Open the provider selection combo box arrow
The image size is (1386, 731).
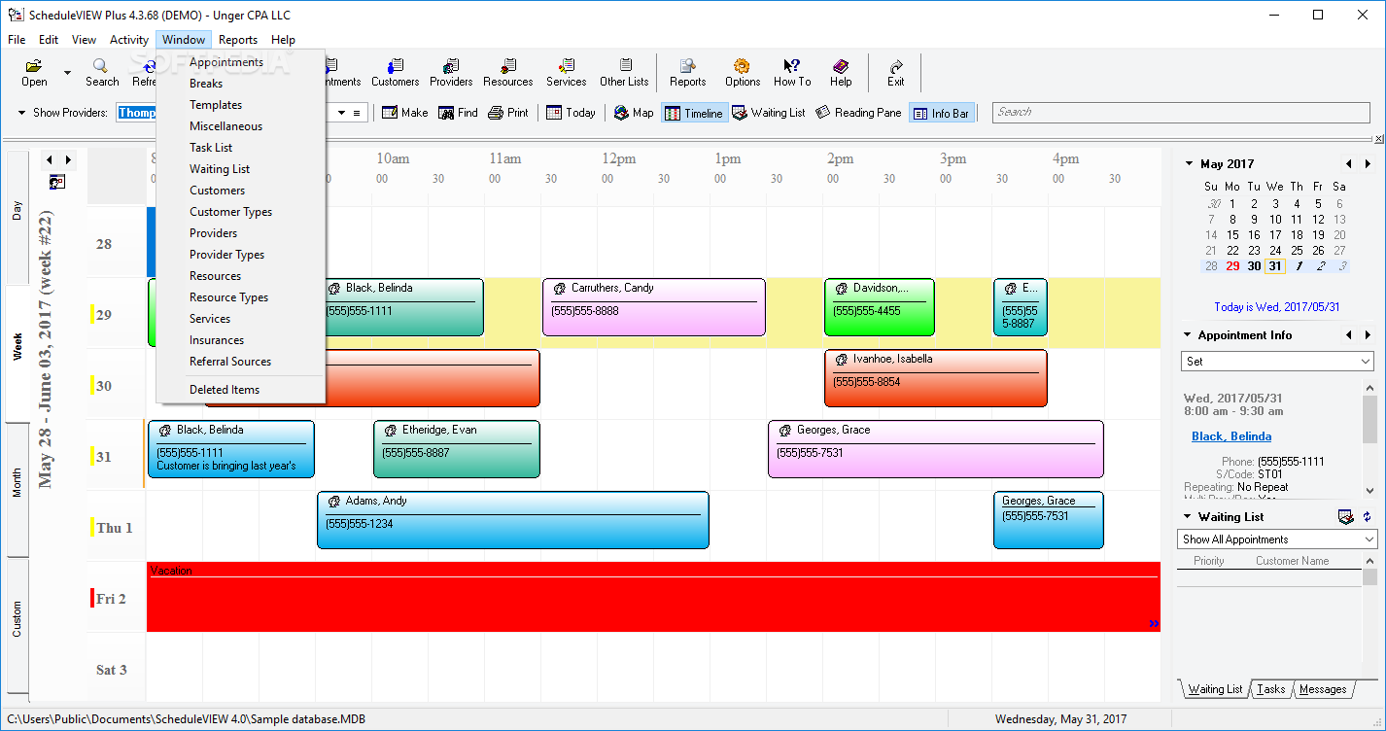(x=340, y=113)
